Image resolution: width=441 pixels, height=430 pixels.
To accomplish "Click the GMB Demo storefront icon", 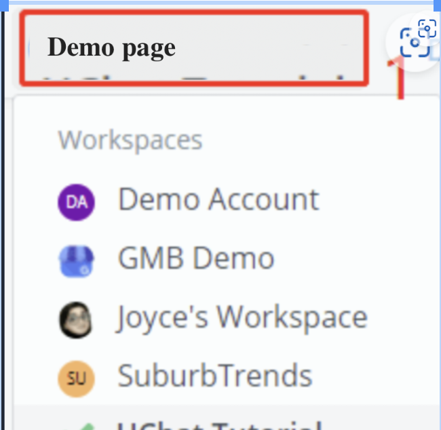I will [76, 261].
